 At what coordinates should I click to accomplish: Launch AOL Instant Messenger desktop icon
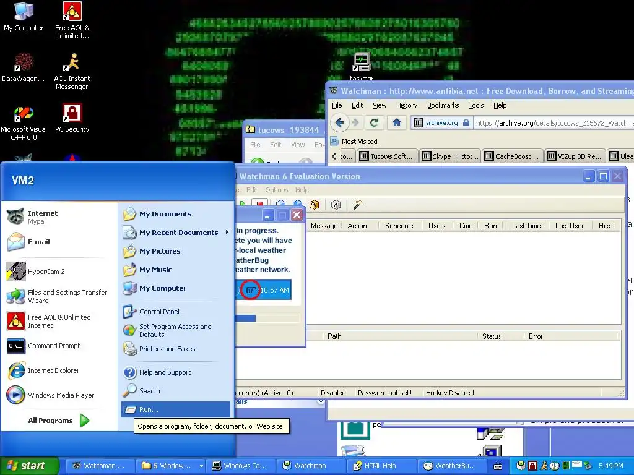tap(72, 71)
